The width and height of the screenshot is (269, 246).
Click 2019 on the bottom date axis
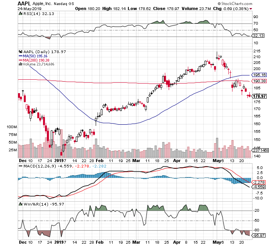59,242
